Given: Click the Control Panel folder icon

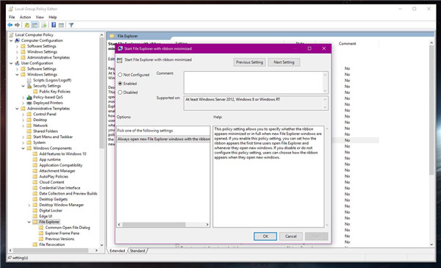Looking at the screenshot, I should click(x=29, y=114).
